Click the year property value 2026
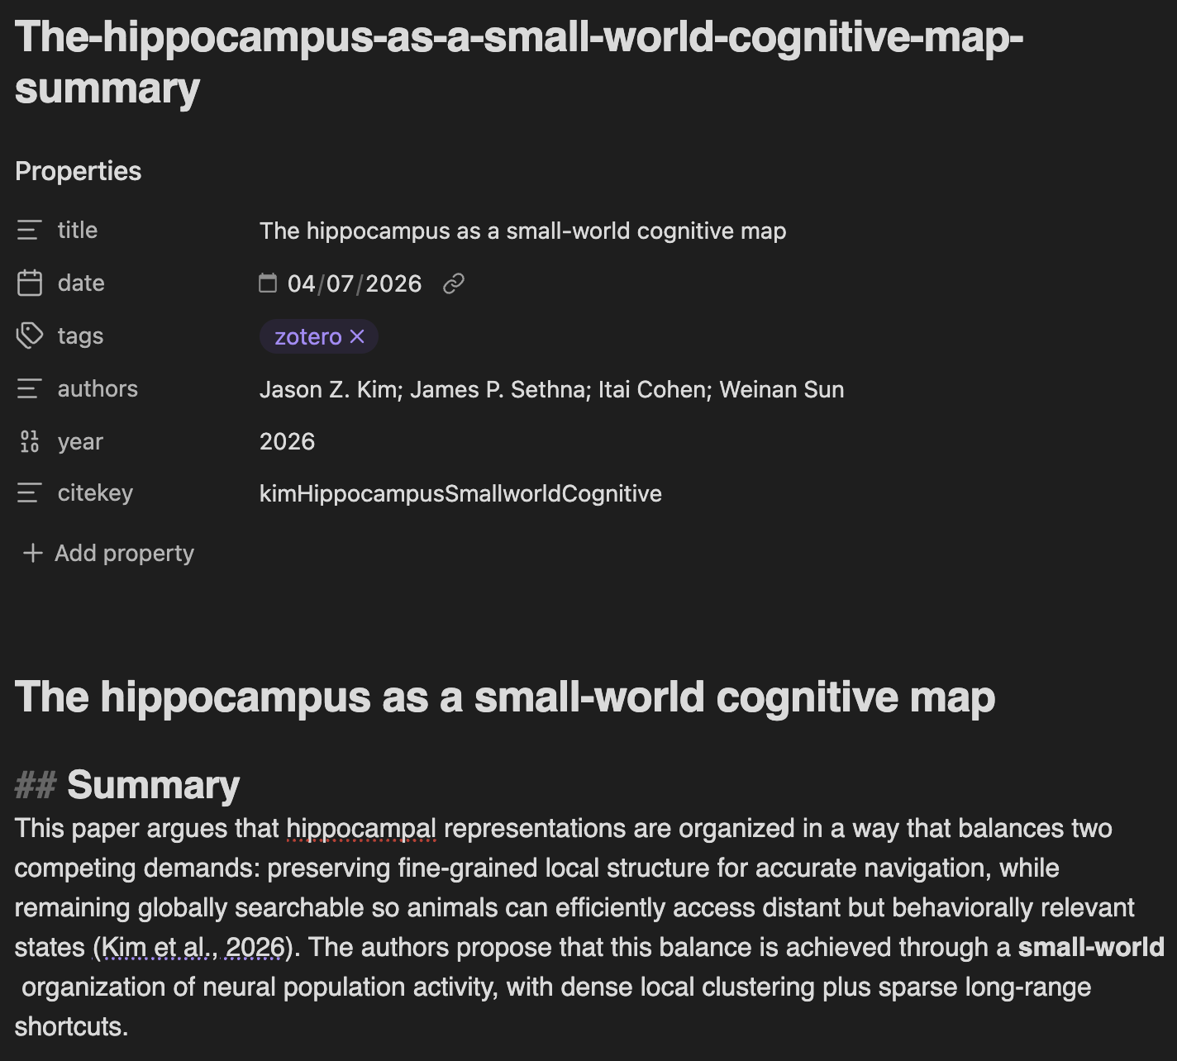The width and height of the screenshot is (1177, 1061). pyautogui.click(x=287, y=441)
